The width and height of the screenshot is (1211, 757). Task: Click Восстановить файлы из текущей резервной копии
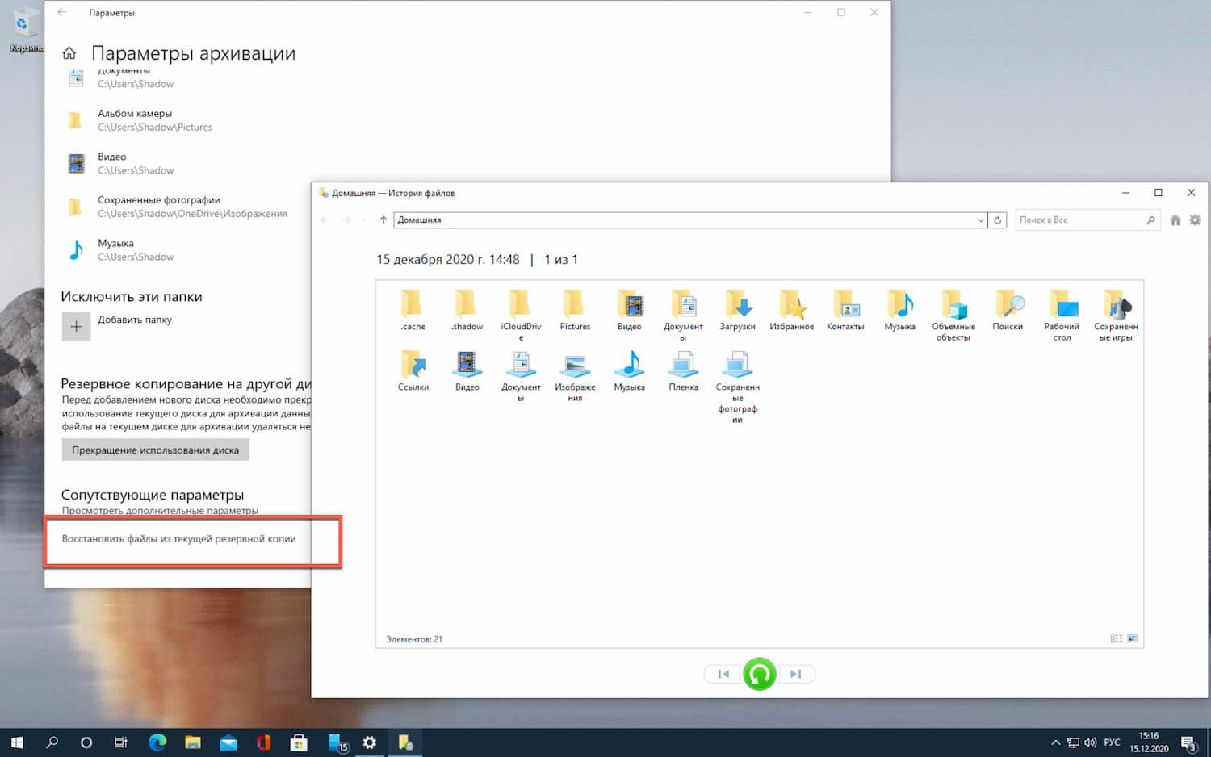point(179,538)
